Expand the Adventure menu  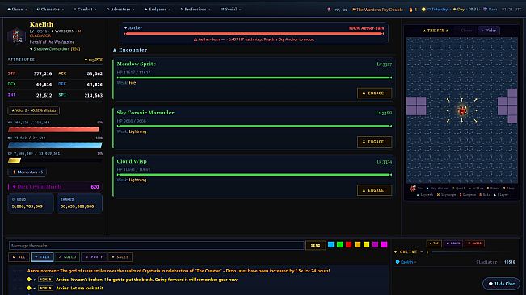[x=120, y=10]
